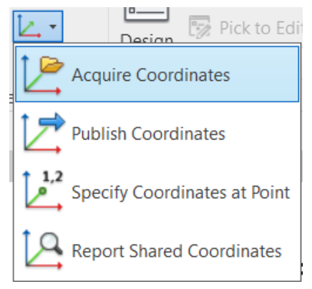Image resolution: width=312 pixels, height=289 pixels.
Task: Expand the Coordinates dropdown arrow
Action: (53, 26)
